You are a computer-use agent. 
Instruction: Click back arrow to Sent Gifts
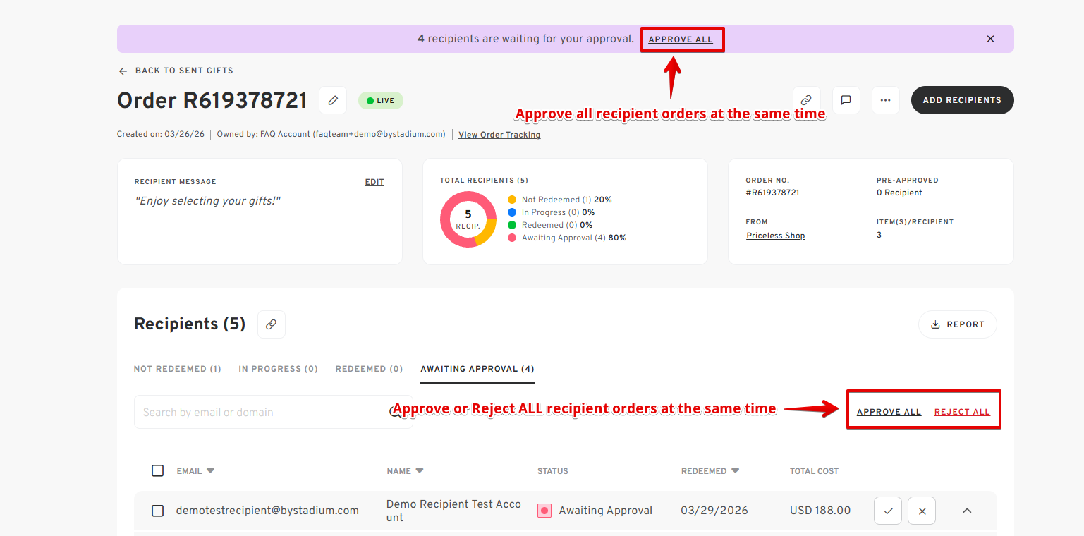pos(123,71)
